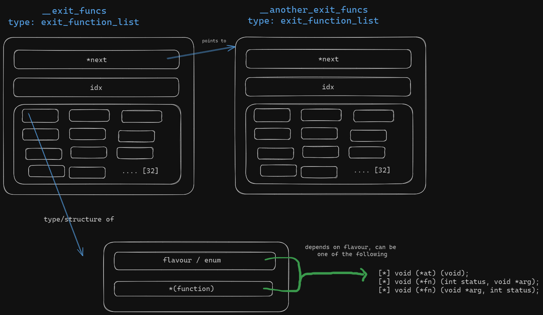This screenshot has width=543, height=315.
Task: Click the ".... [32]" label in __exit_funcs
Action: click(x=140, y=171)
